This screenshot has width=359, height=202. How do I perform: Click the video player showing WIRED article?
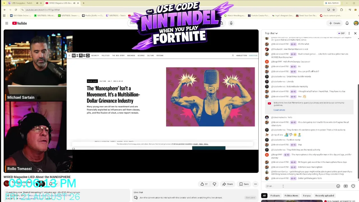click(131, 101)
